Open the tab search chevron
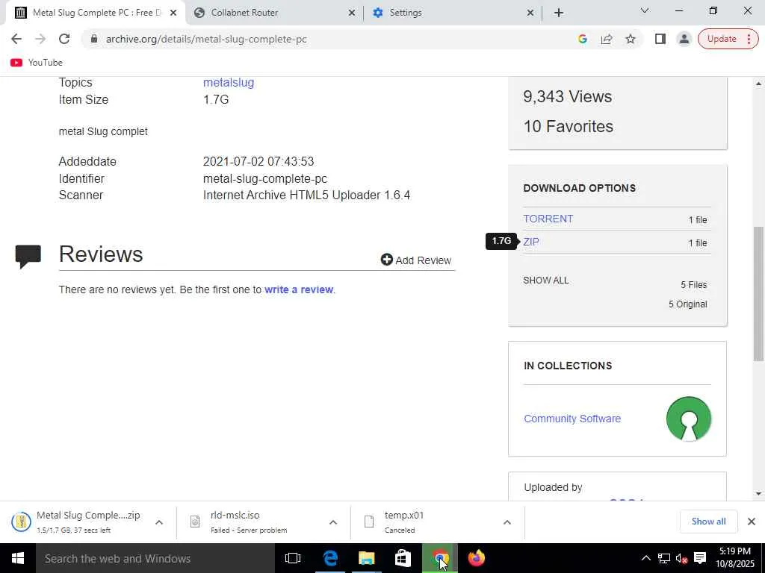 (x=645, y=10)
